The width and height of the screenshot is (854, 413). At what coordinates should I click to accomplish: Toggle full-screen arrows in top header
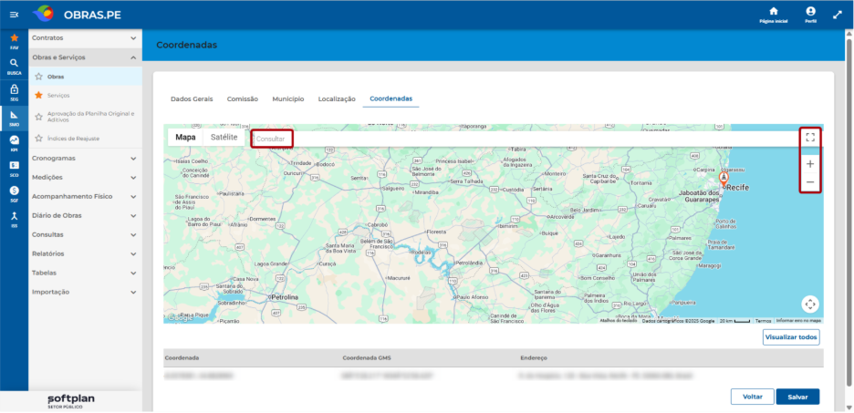838,15
